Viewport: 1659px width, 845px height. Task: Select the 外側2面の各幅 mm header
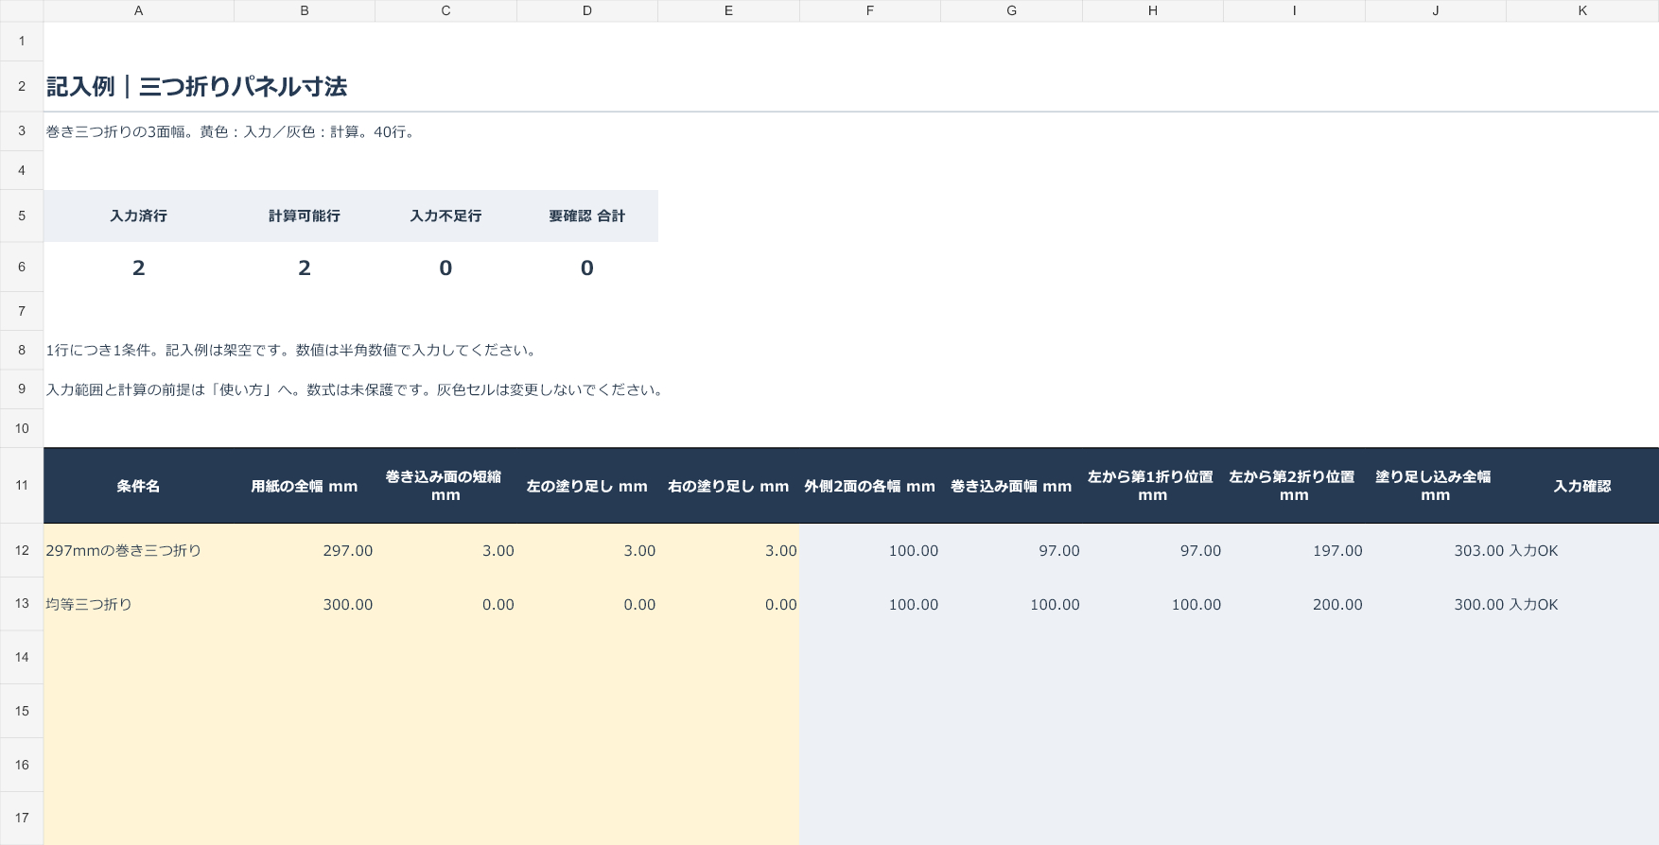click(x=869, y=486)
